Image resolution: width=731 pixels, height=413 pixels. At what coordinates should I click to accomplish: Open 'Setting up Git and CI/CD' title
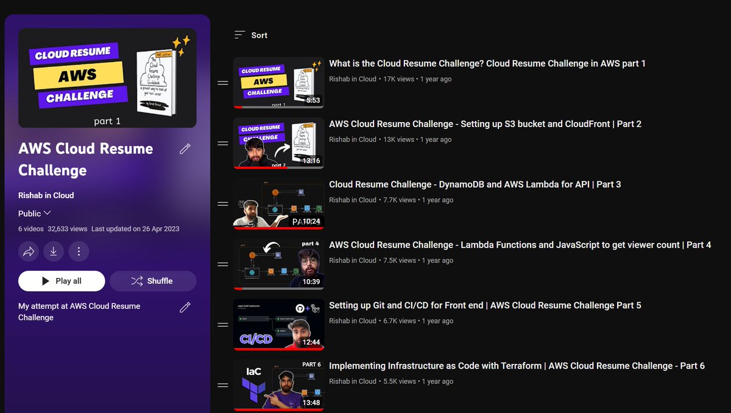coord(485,305)
